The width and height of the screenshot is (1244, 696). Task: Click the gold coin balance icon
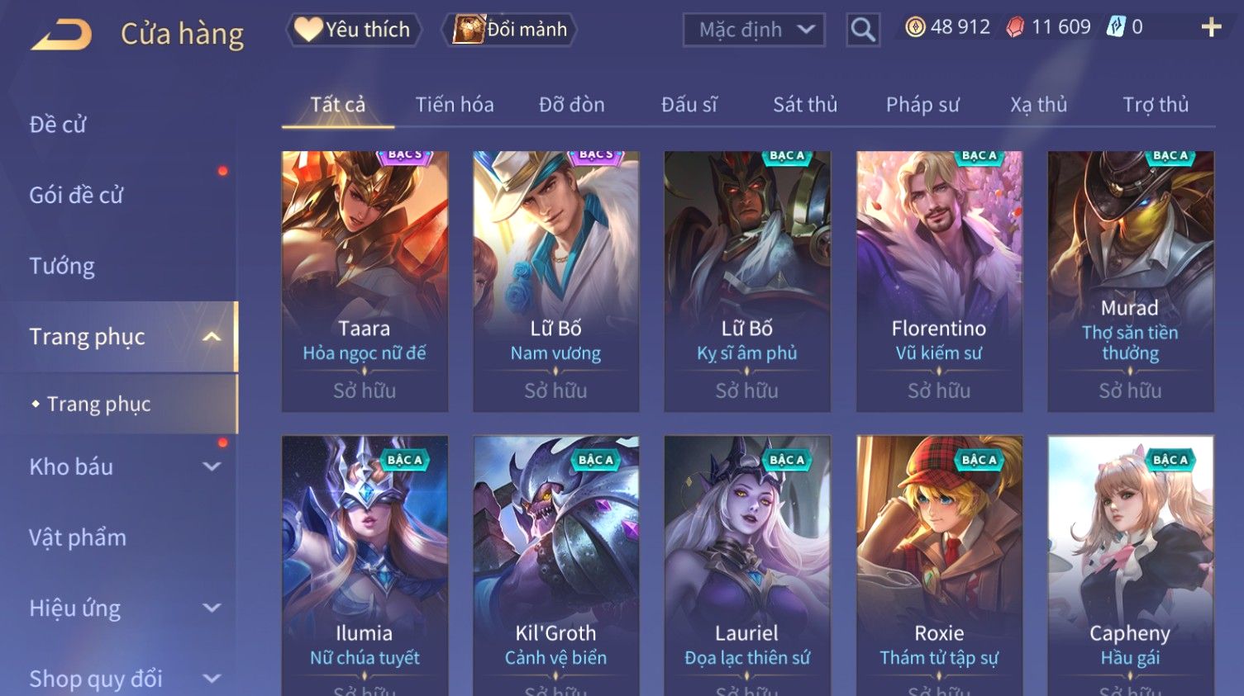click(x=915, y=27)
